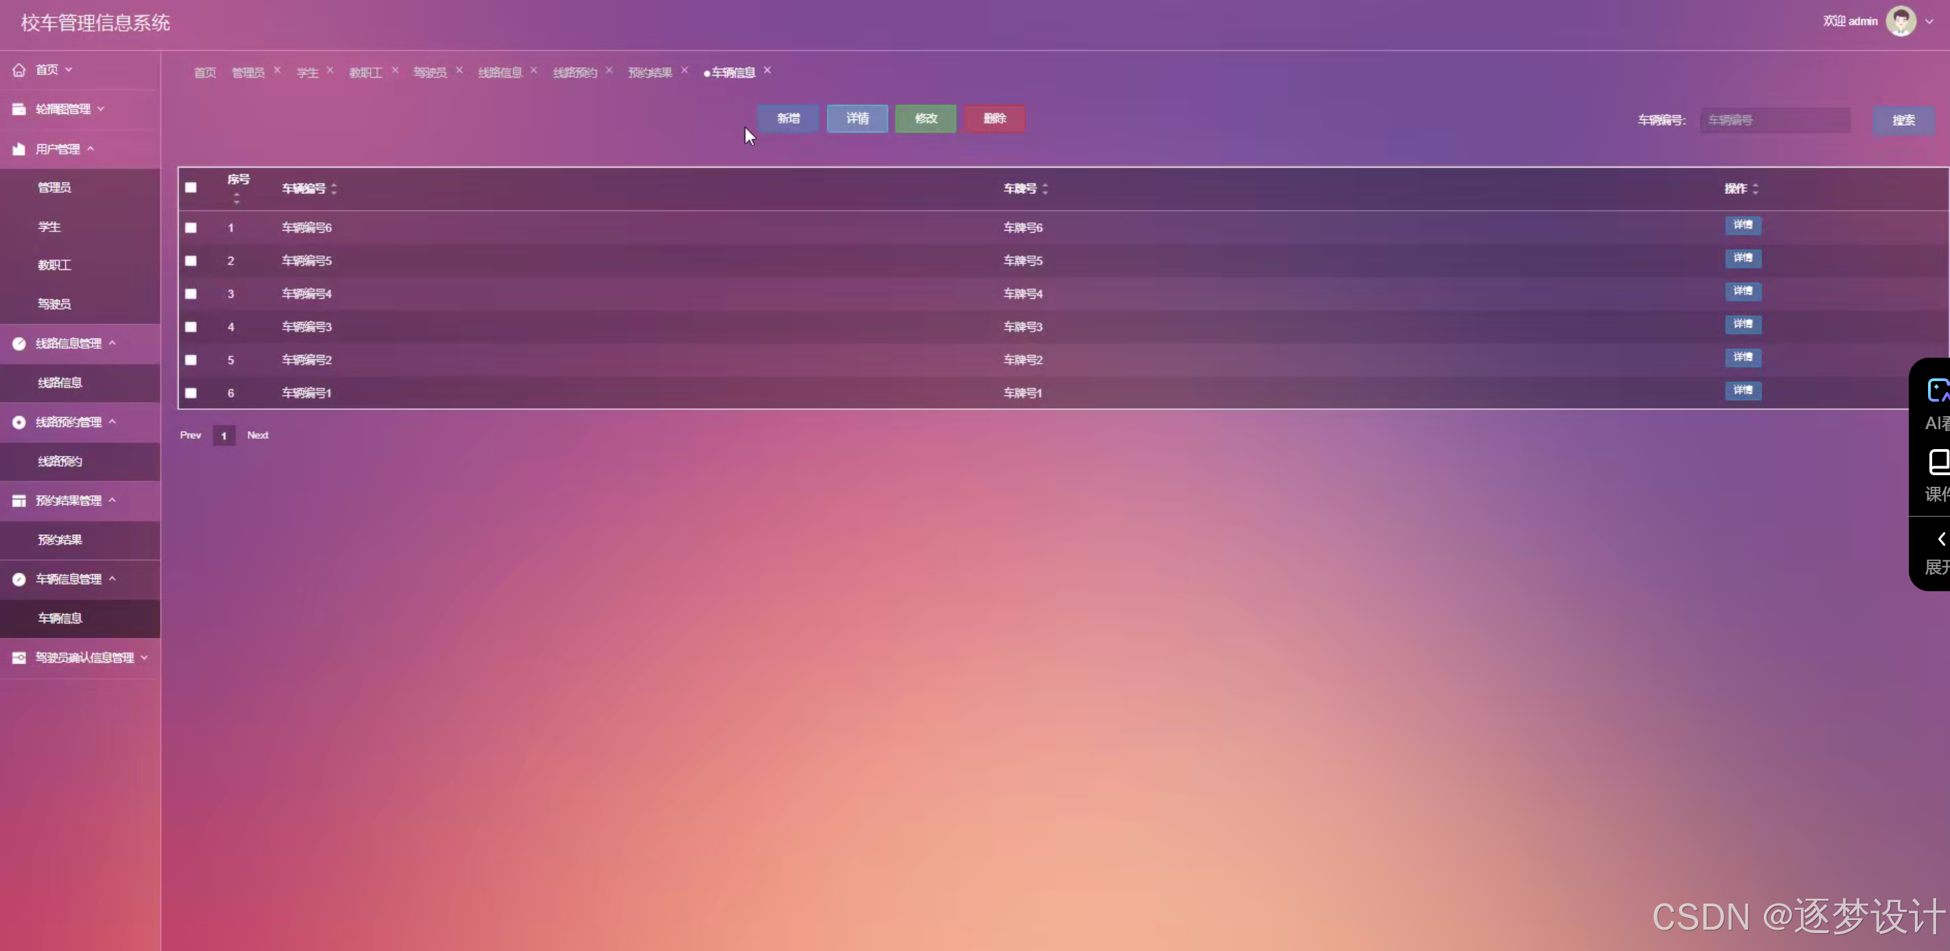Screen dimensions: 1950x951
Task: Click the admin avatar picture
Action: pos(1901,21)
